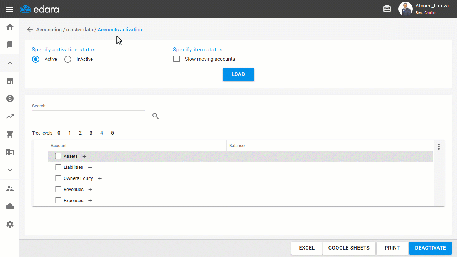
Task: Open the Accounting breadcrumb link
Action: pyautogui.click(x=49, y=30)
